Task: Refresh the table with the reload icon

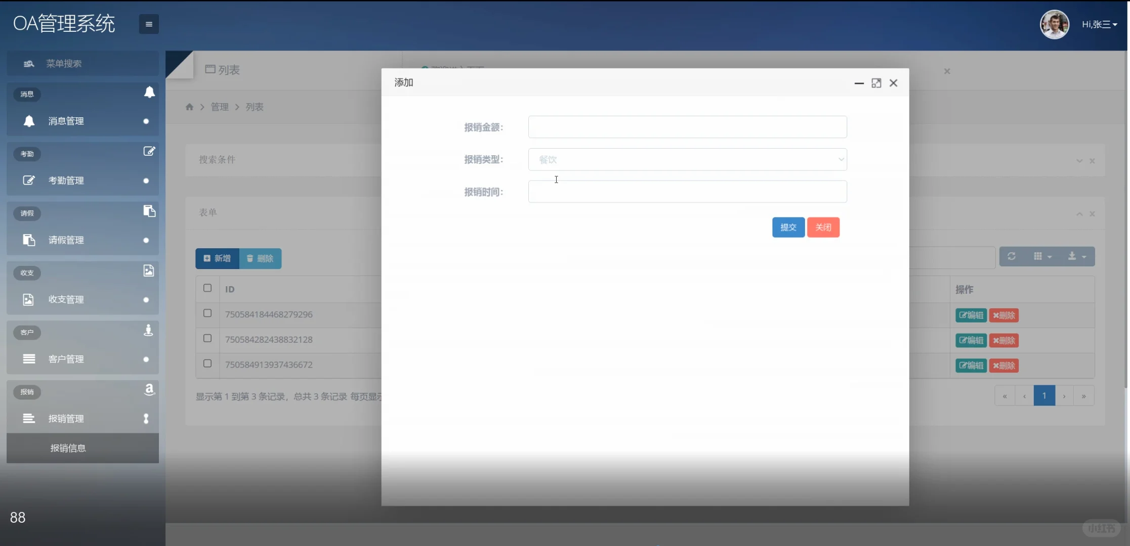Action: 1012,256
